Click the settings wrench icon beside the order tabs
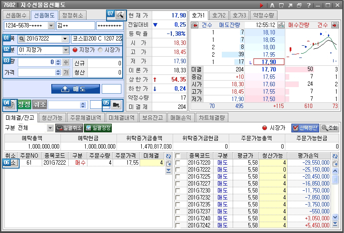Image resolution: width=344 pixels, height=233 pixels. [120, 15]
